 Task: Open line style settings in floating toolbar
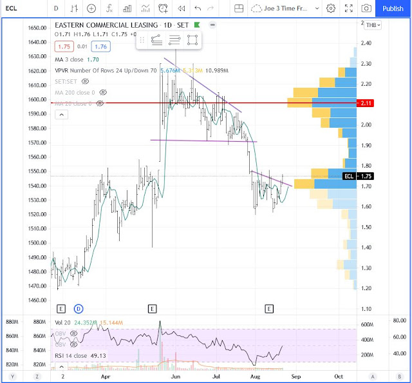coord(174,40)
